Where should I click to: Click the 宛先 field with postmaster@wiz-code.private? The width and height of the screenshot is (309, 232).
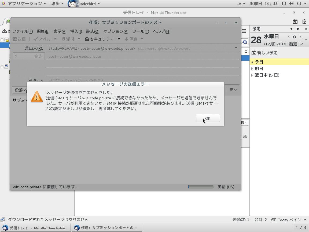click(143, 56)
